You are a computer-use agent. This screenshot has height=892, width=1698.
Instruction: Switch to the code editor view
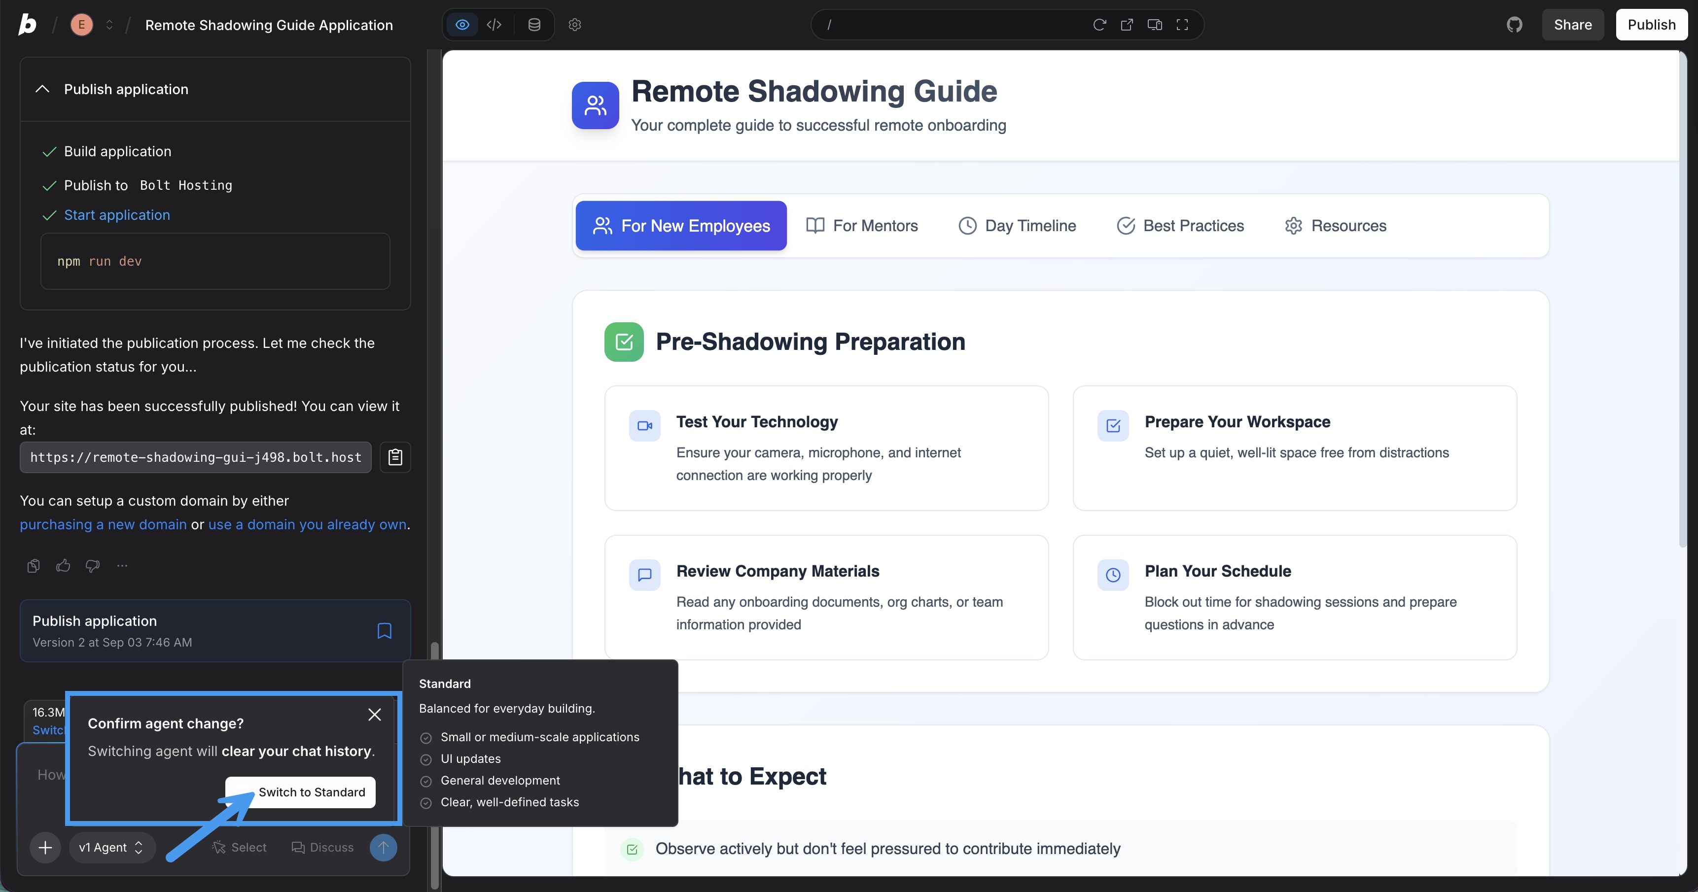click(494, 24)
